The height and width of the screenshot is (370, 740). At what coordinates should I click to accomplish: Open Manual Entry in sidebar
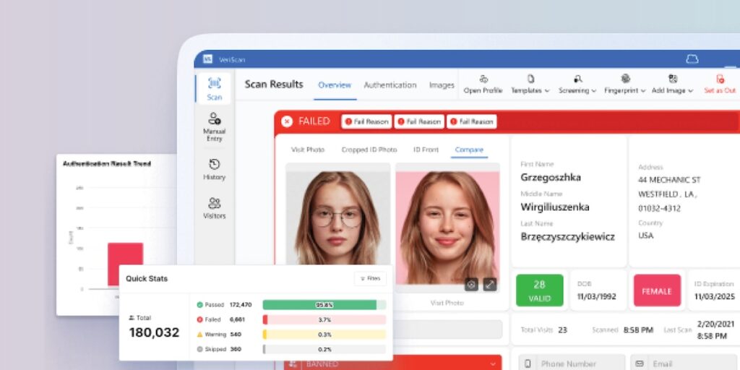(214, 127)
